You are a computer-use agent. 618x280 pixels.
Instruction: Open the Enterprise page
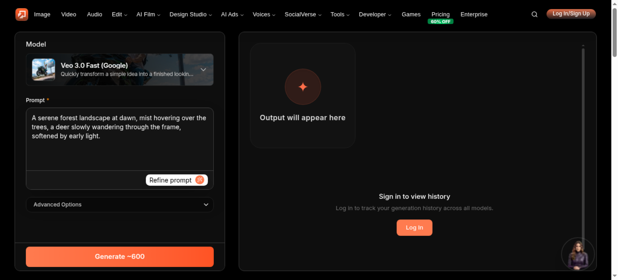[474, 14]
